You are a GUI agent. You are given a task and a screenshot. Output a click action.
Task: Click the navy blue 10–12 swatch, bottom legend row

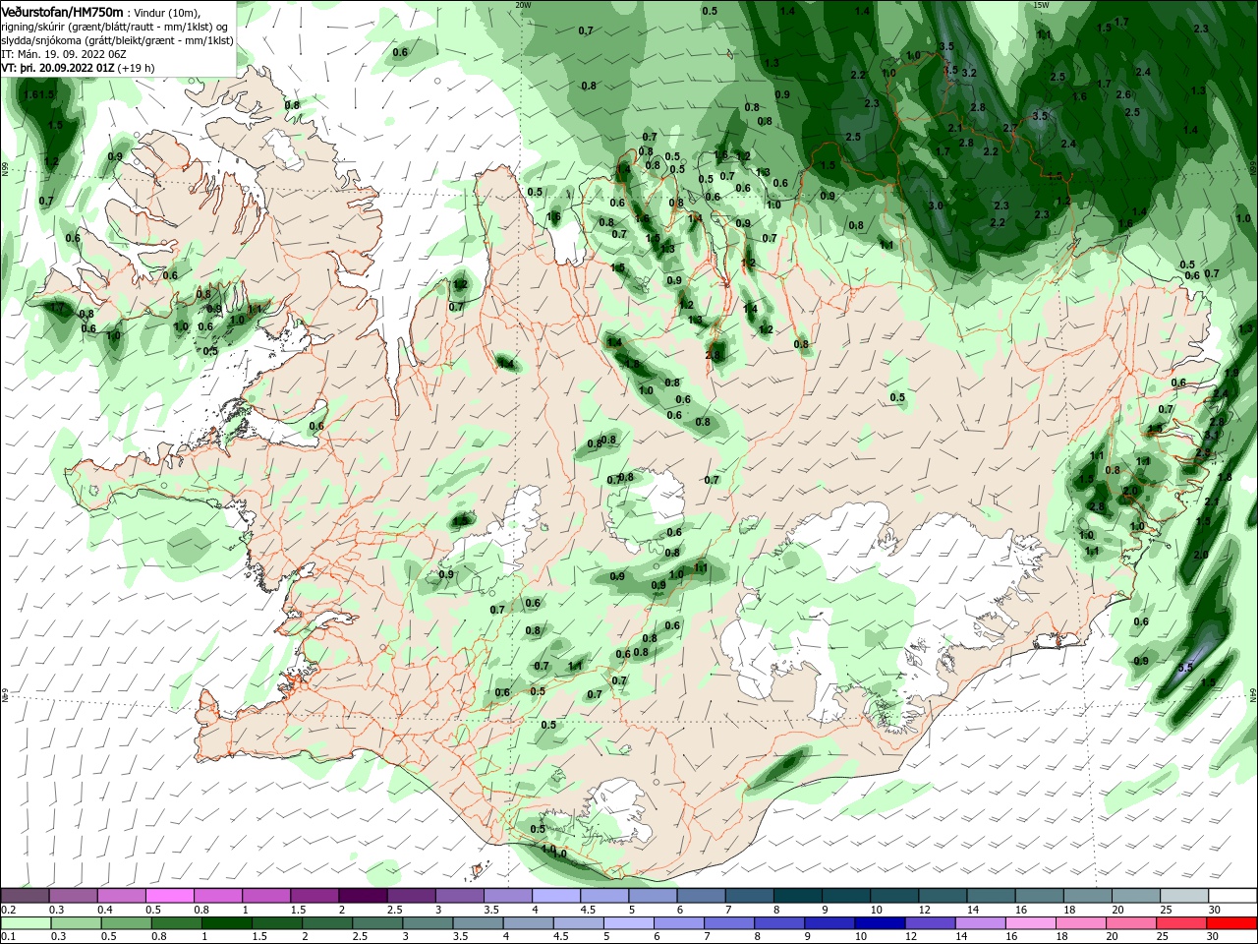pyautogui.click(x=879, y=923)
